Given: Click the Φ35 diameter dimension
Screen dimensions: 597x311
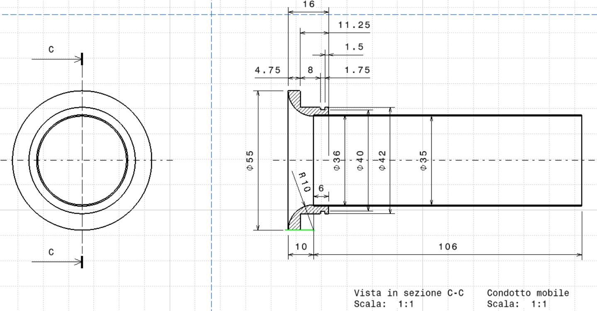Looking at the screenshot, I should coord(423,160).
